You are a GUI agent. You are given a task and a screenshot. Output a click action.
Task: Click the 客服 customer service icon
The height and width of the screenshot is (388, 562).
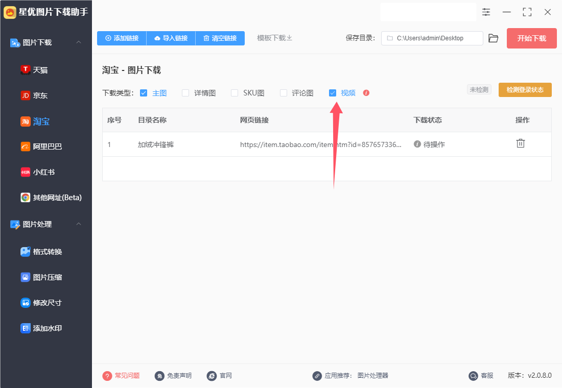[x=473, y=376]
